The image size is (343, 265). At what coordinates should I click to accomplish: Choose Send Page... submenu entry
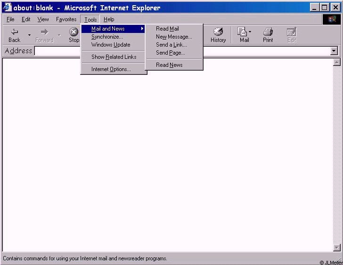[174, 53]
